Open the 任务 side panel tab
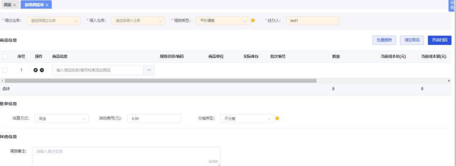 tap(452, 5)
